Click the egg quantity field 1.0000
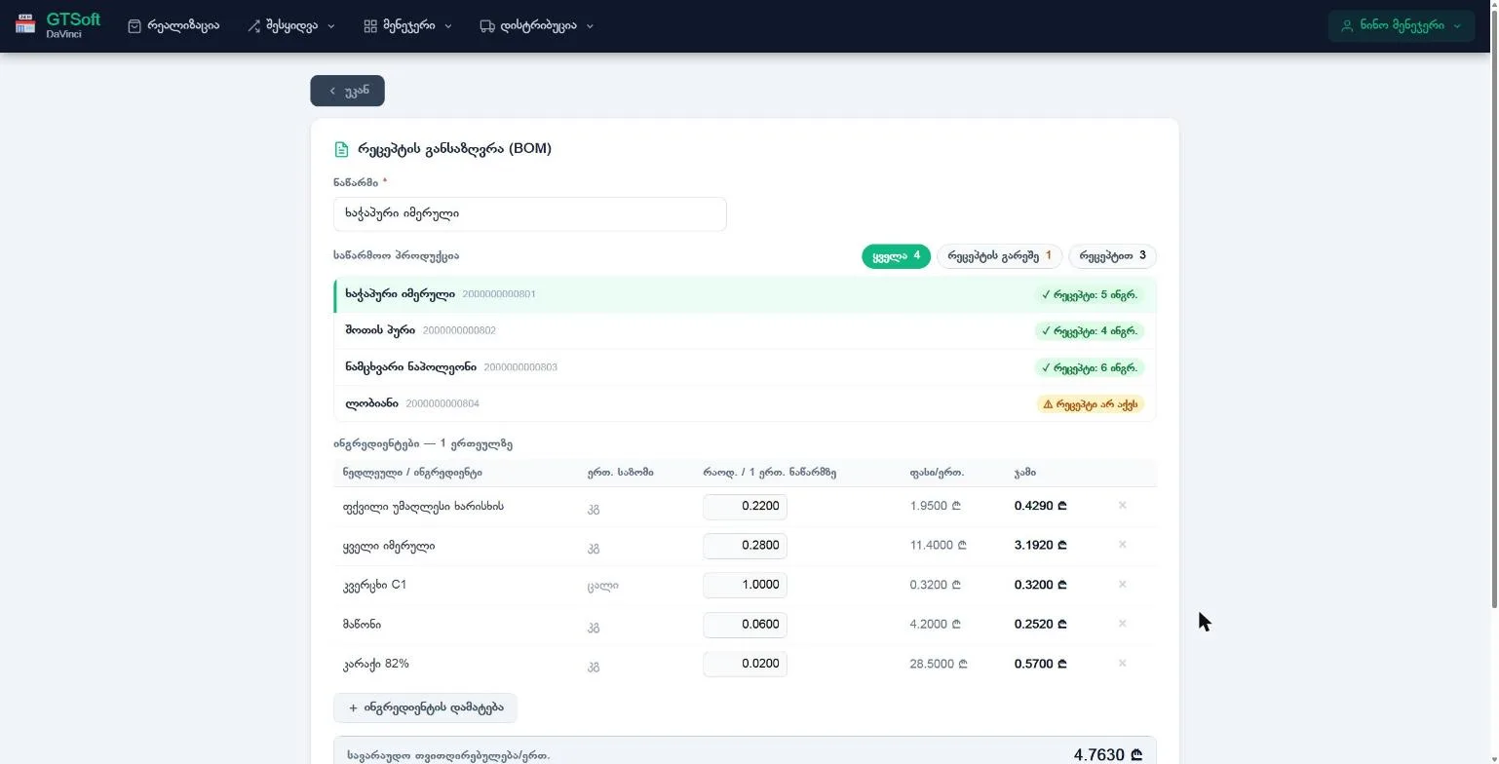 tap(745, 585)
